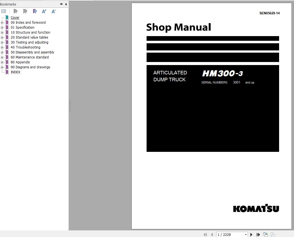Open the 80 Appendix bookmark

click(x=20, y=62)
